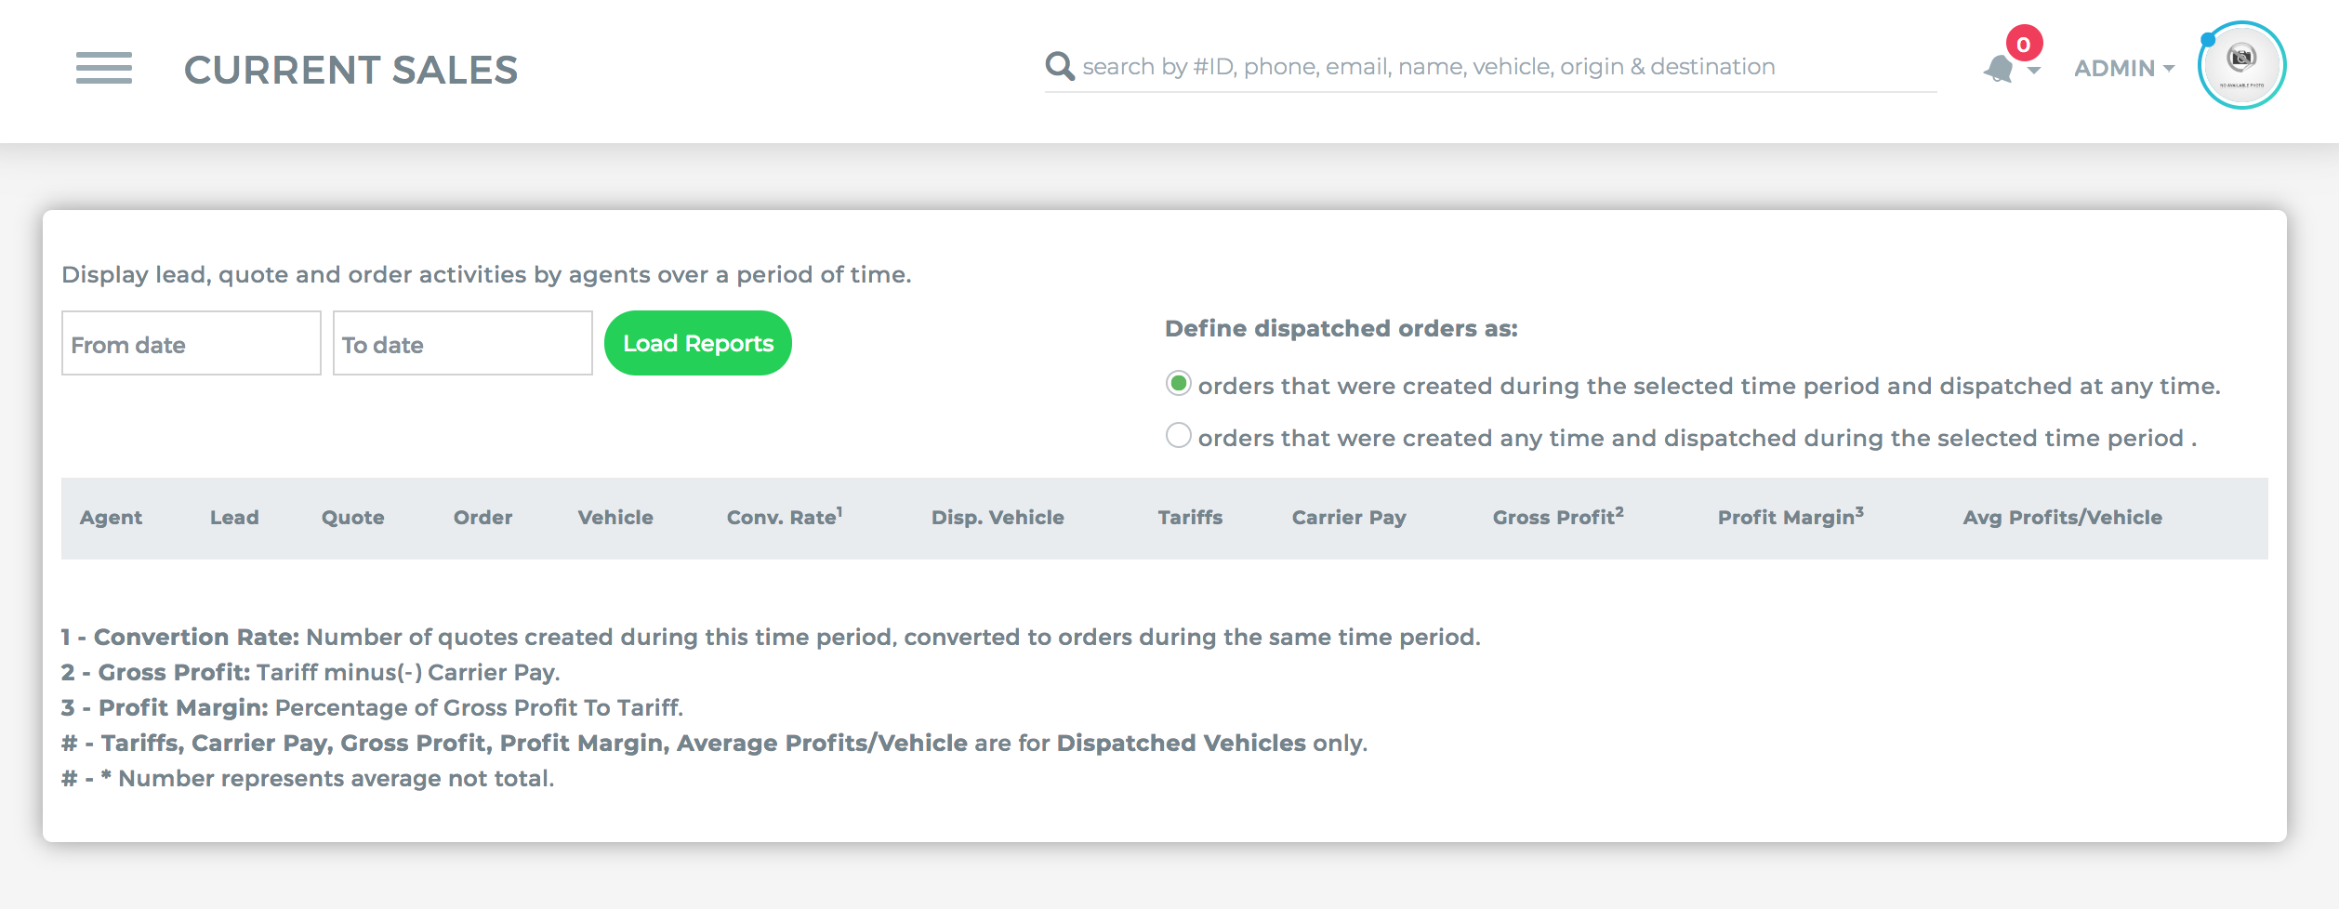Focus the To date field
Viewport: 2339px width, 909px height.
click(463, 343)
